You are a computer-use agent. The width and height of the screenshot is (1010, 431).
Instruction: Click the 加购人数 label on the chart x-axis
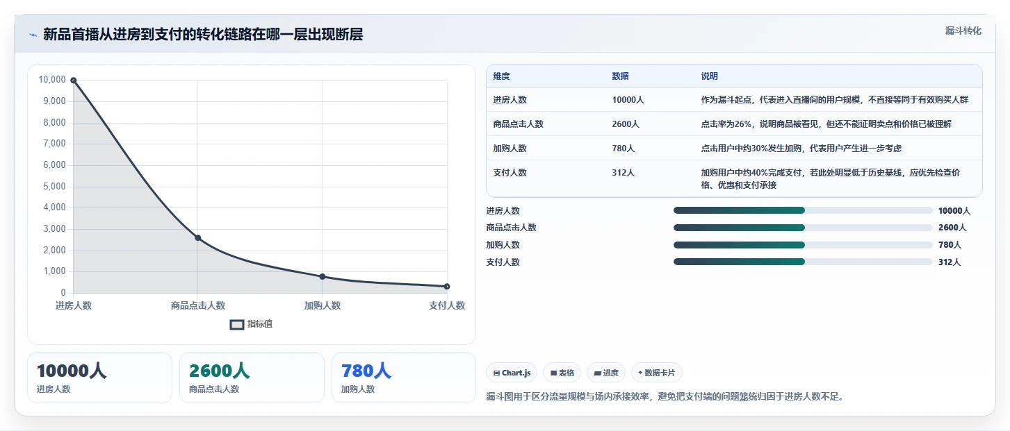coord(323,305)
